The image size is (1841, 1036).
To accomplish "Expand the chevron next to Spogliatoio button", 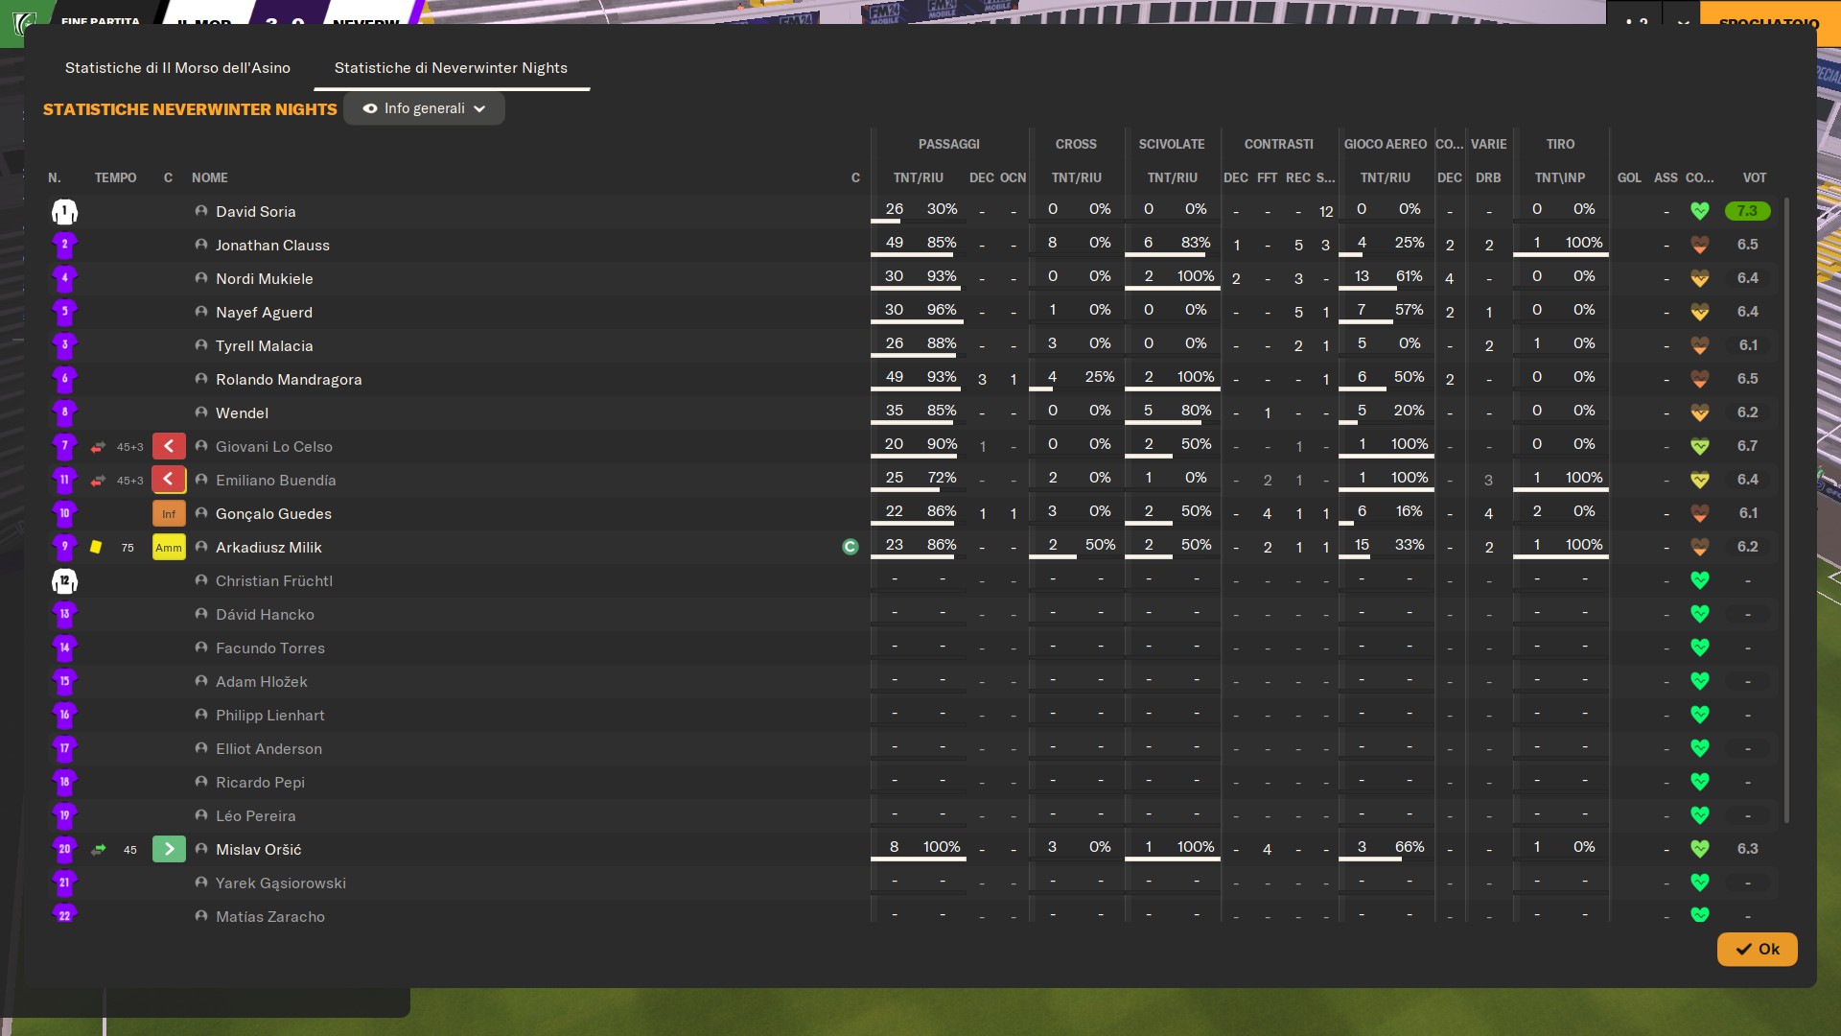I will tap(1683, 23).
